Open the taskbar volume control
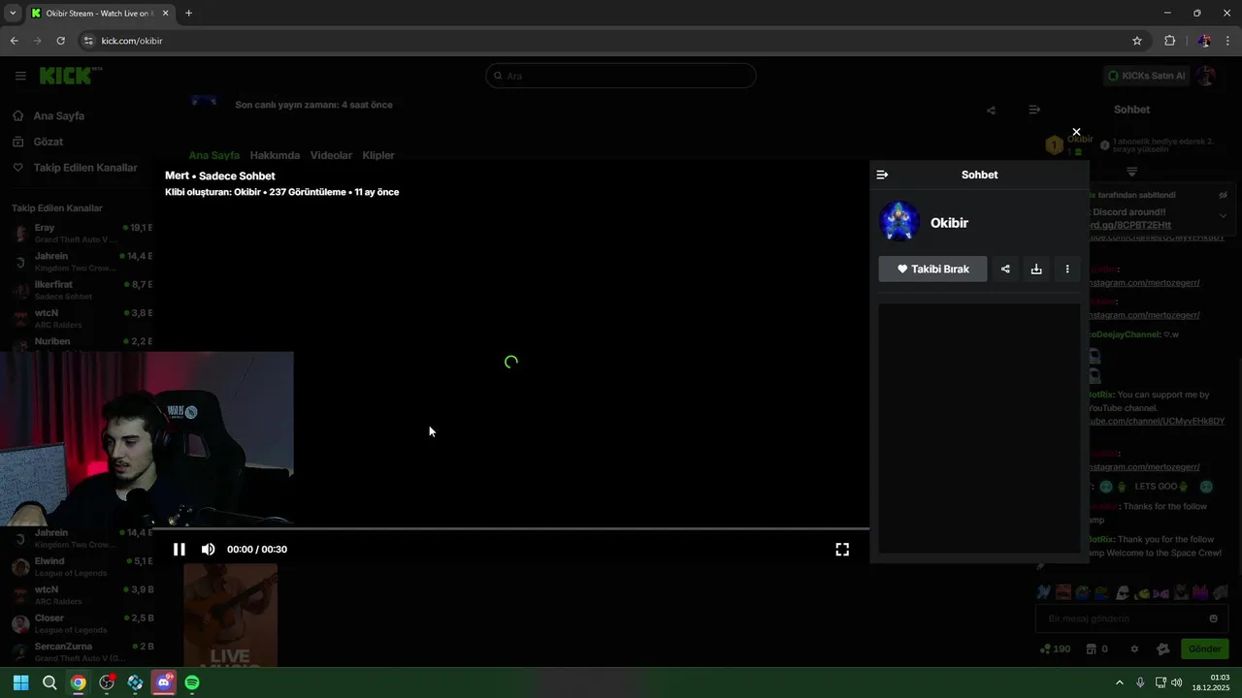Image resolution: width=1242 pixels, height=698 pixels. [1177, 682]
